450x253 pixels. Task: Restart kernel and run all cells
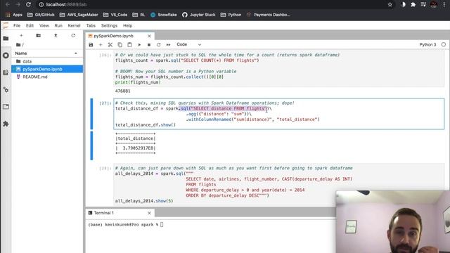[x=168, y=45]
